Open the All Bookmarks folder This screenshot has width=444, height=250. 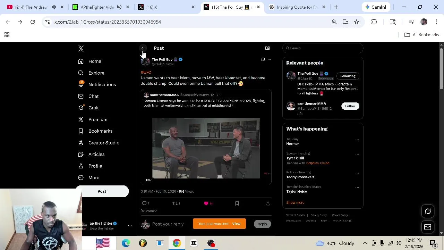pyautogui.click(x=422, y=35)
